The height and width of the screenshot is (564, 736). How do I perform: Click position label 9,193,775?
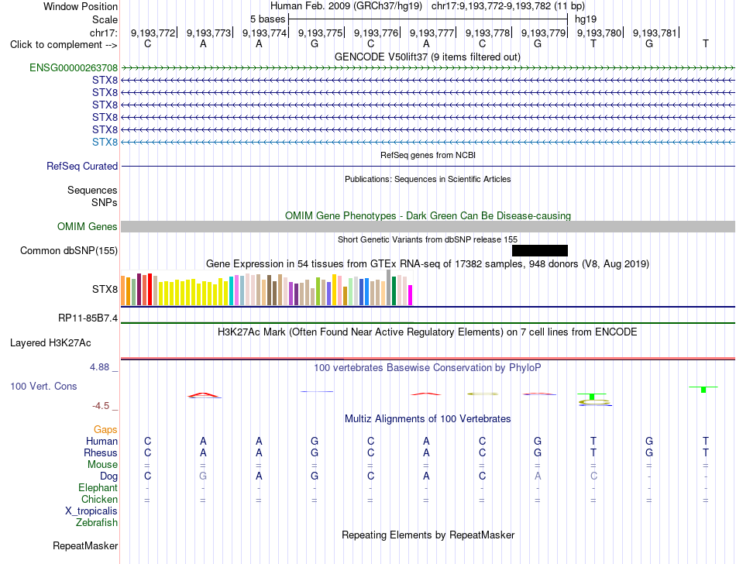[x=320, y=33]
